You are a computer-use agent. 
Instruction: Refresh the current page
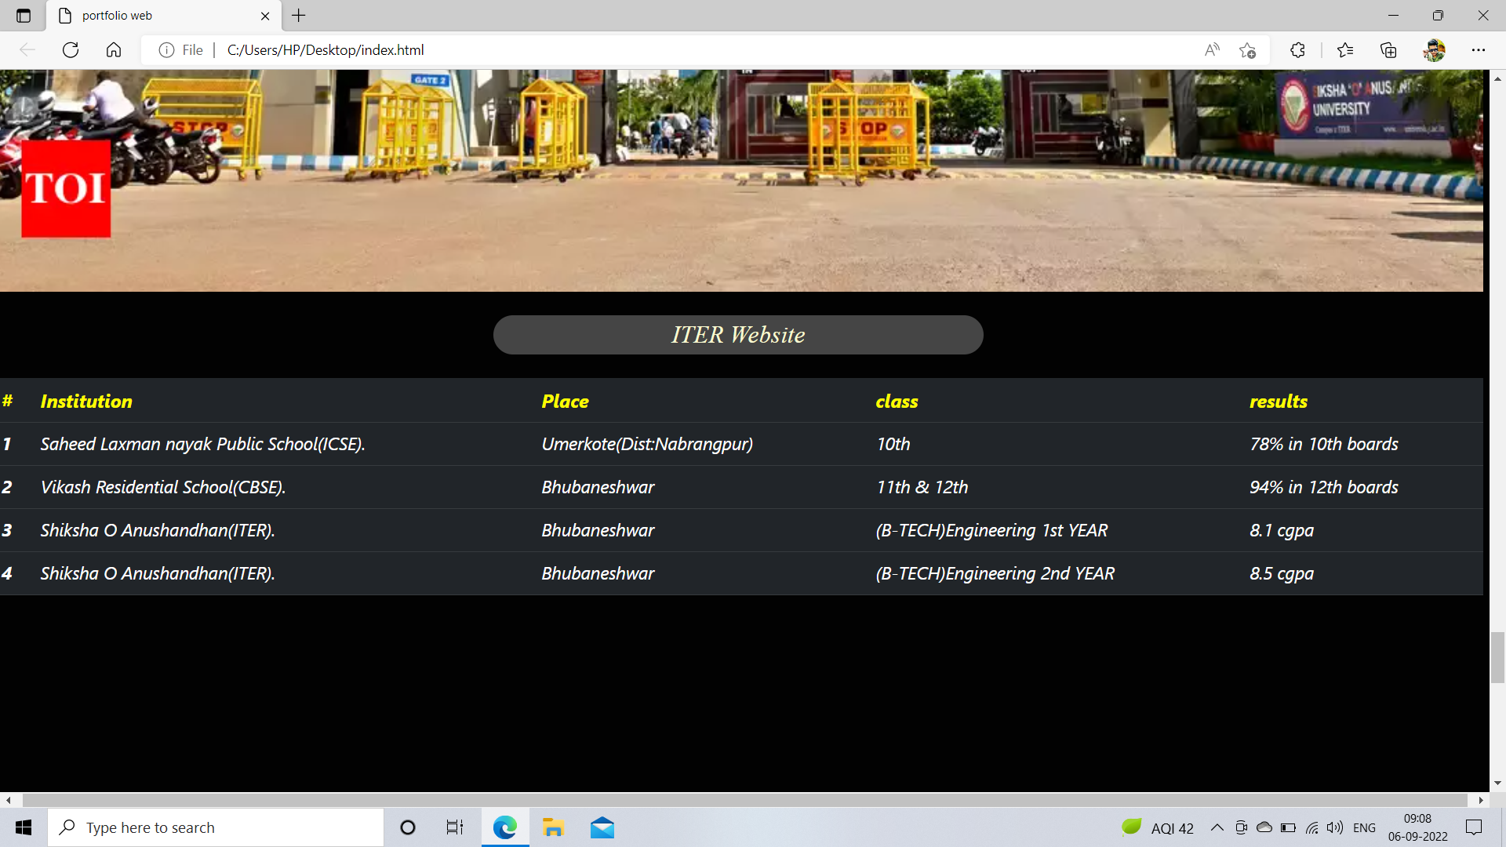pos(70,49)
